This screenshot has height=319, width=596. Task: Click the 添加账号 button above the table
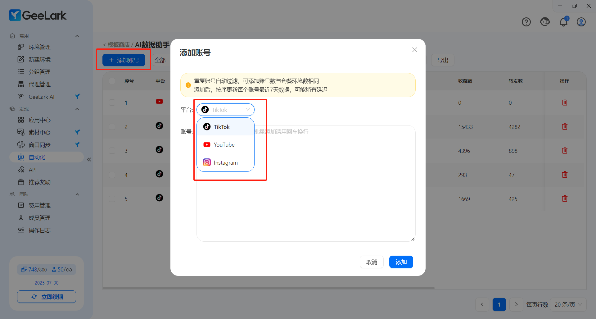(x=124, y=60)
